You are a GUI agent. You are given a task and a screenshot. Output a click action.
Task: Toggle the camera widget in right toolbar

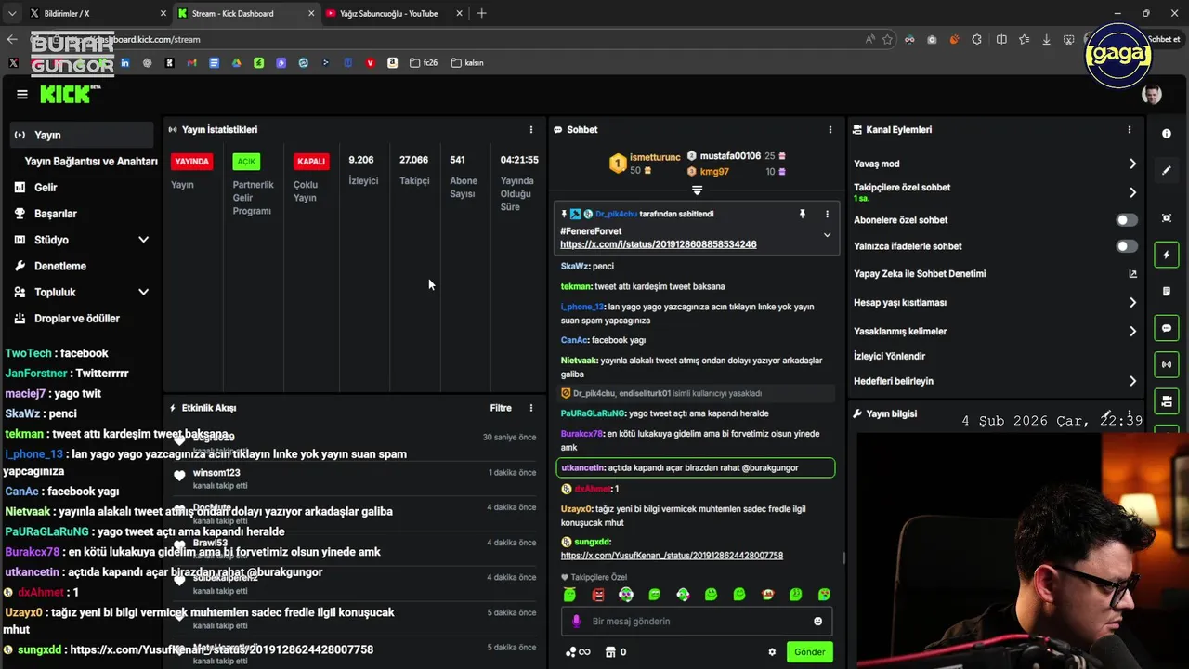[1167, 401]
